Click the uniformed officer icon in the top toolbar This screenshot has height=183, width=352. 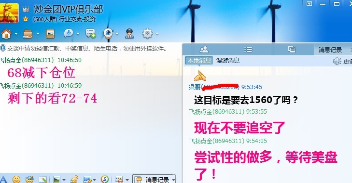129,34
